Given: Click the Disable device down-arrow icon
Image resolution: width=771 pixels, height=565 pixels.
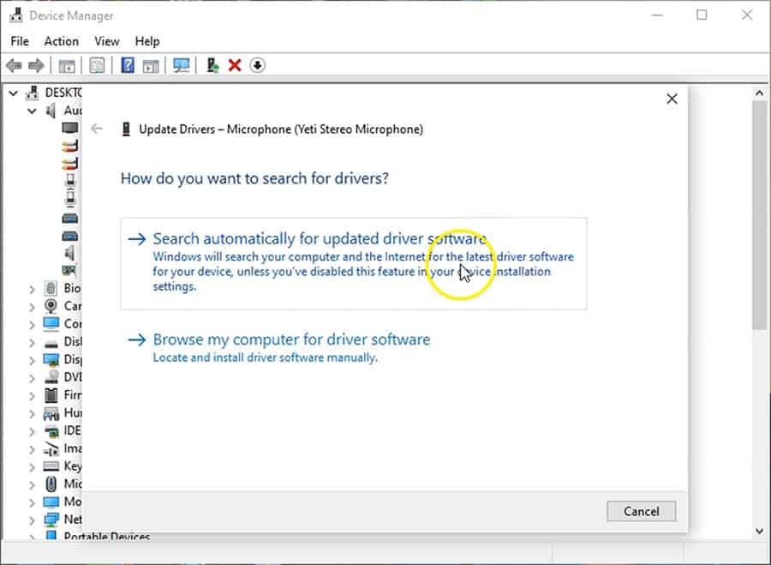Looking at the screenshot, I should 257,65.
